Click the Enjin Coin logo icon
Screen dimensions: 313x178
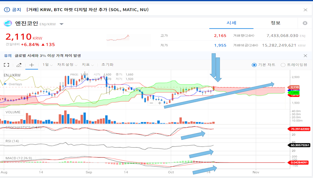tap(8, 23)
